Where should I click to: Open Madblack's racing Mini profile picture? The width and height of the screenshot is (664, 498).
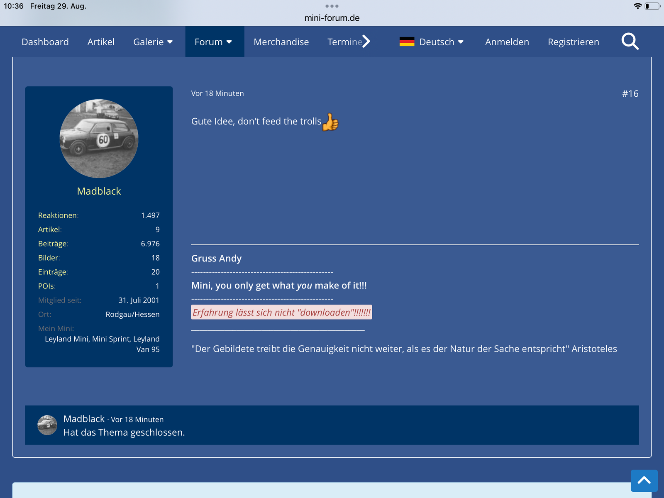(99, 139)
